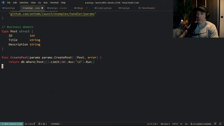Click the LF end of line indicator
Viewport: 224px width, 126px height.
(181, 124)
